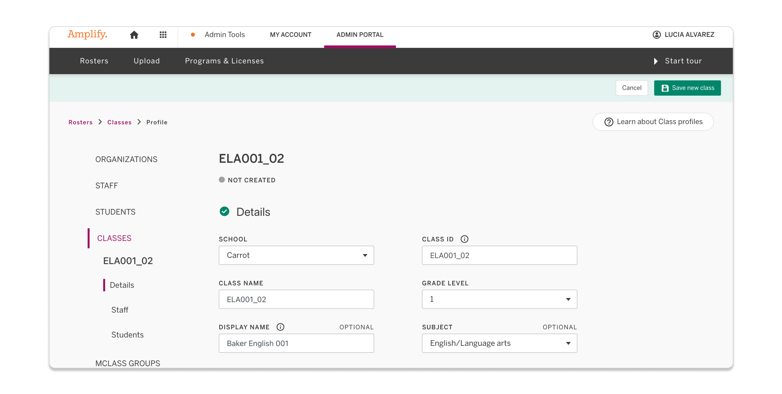Click the orange dot beside Admin Tools
The height and width of the screenshot is (394, 782).
[193, 35]
